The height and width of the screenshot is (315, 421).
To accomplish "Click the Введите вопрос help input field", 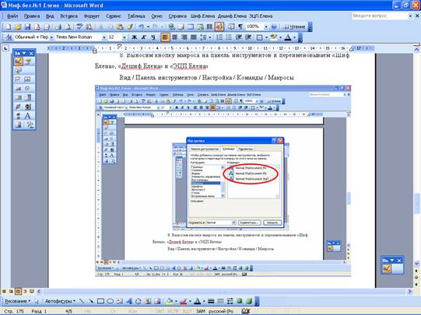I will 380,16.
